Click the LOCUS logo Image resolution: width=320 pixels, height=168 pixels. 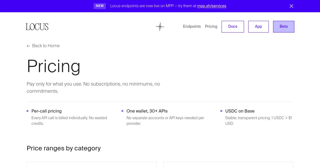coord(37,27)
